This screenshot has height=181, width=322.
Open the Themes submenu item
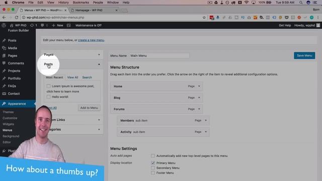pos(8,112)
